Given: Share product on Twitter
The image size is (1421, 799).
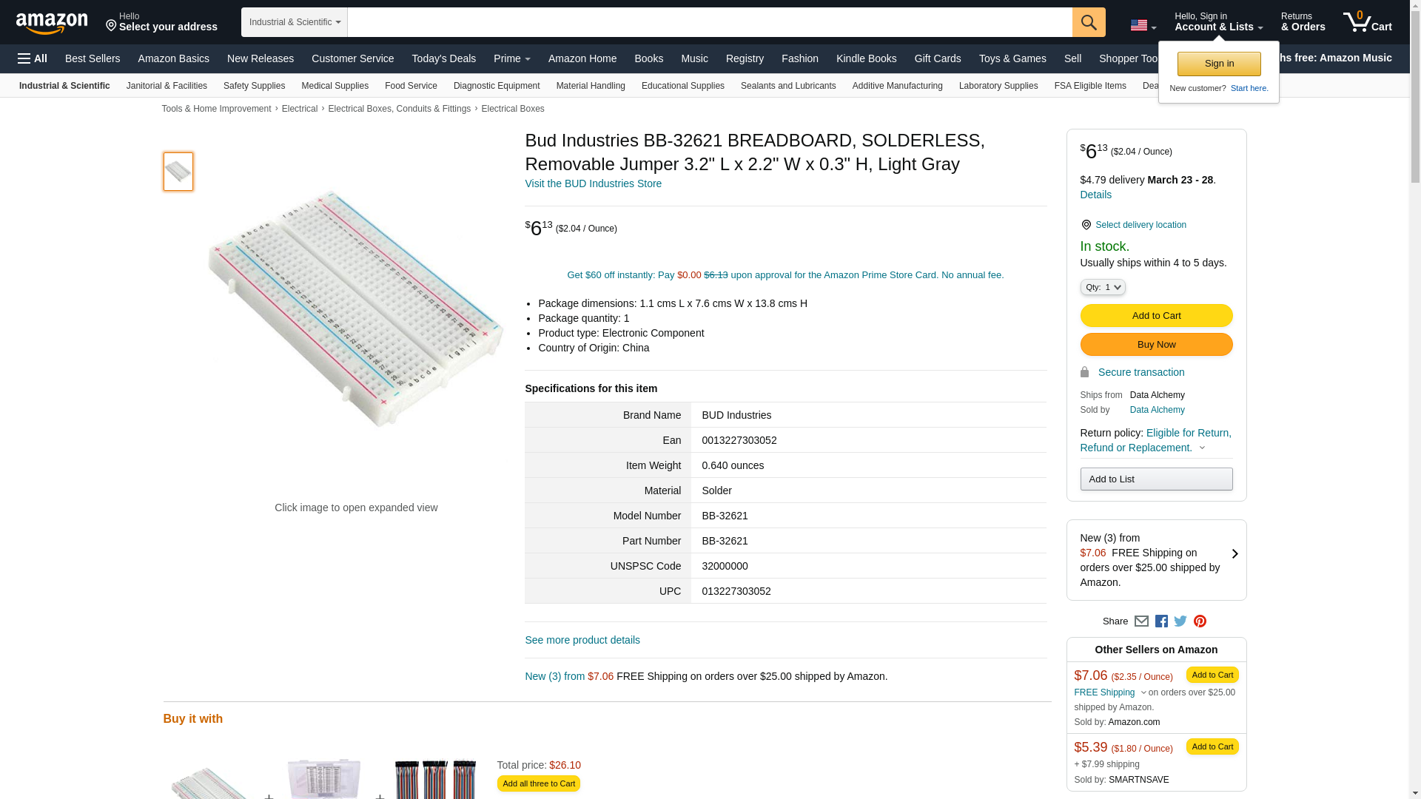Looking at the screenshot, I should point(1180,621).
